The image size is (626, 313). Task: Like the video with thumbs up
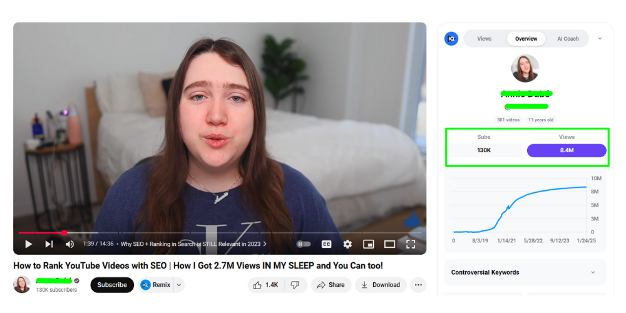(264, 285)
